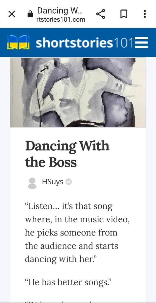Screen dimensions: 156x303
Task: Tap the line 'He has better songs.'
Action: pyautogui.click(x=68, y=283)
